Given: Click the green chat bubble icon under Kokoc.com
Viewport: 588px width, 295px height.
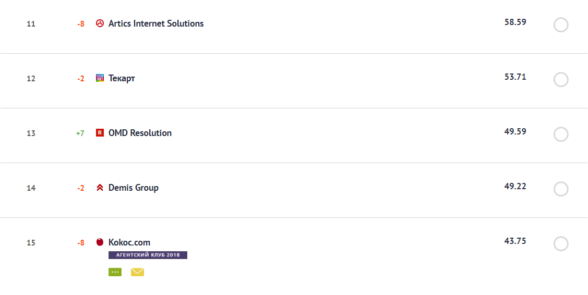Looking at the screenshot, I should tap(115, 272).
